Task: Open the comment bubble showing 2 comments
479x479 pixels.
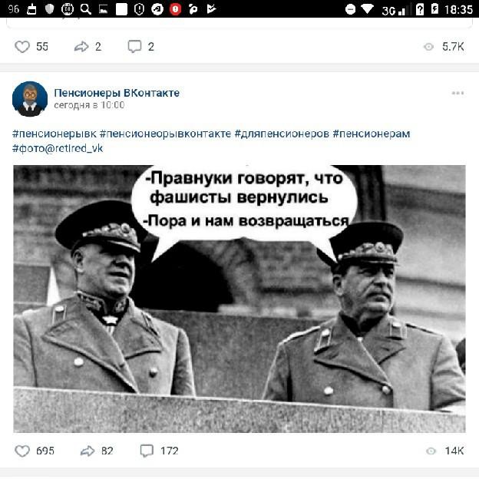Action: tap(134, 46)
